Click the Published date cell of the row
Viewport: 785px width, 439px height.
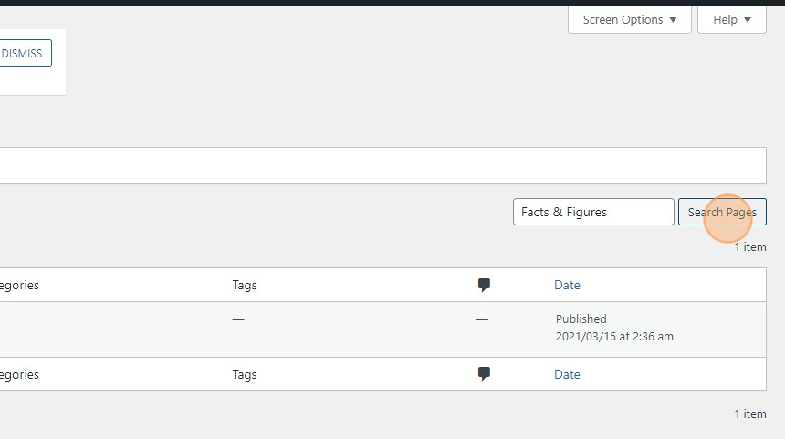tap(613, 328)
